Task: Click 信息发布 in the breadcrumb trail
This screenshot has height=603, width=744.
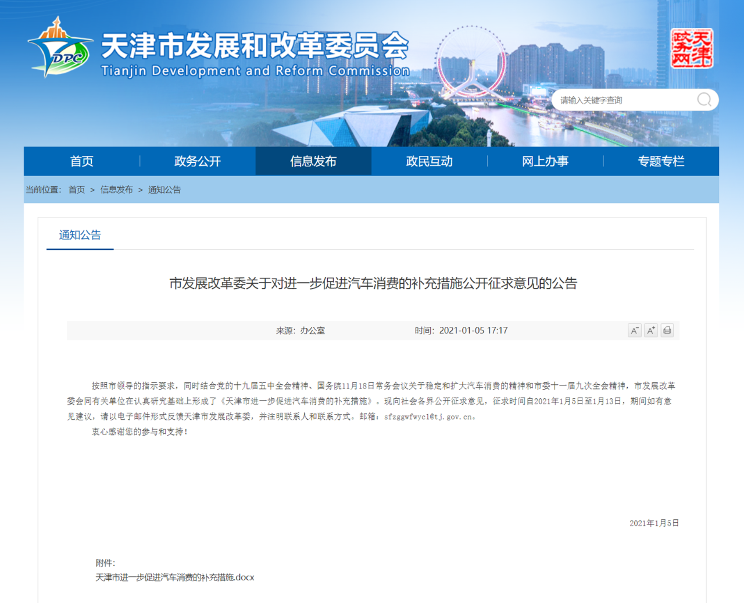Action: coord(116,190)
